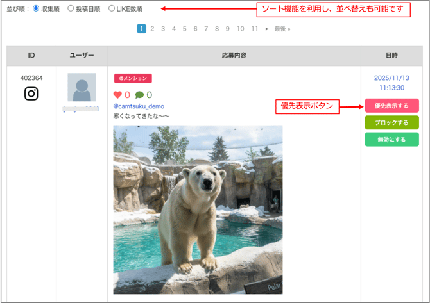Image resolution: width=430 pixels, height=303 pixels.
Task: Click the red heart likes icon
Action: click(117, 95)
